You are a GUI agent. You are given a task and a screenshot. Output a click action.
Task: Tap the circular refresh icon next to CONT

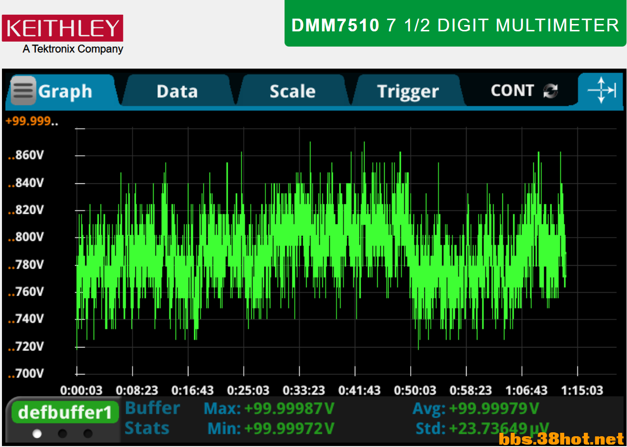pyautogui.click(x=551, y=91)
